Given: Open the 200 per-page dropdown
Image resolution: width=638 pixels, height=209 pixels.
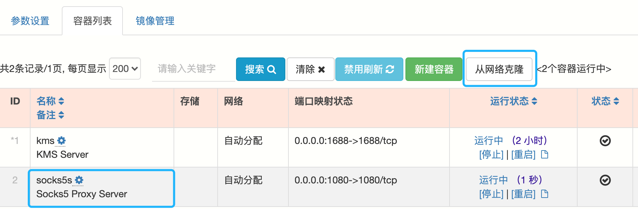Looking at the screenshot, I should 125,69.
